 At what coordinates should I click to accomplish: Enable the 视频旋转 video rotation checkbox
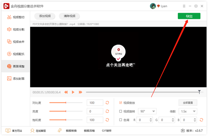pos(121,111)
